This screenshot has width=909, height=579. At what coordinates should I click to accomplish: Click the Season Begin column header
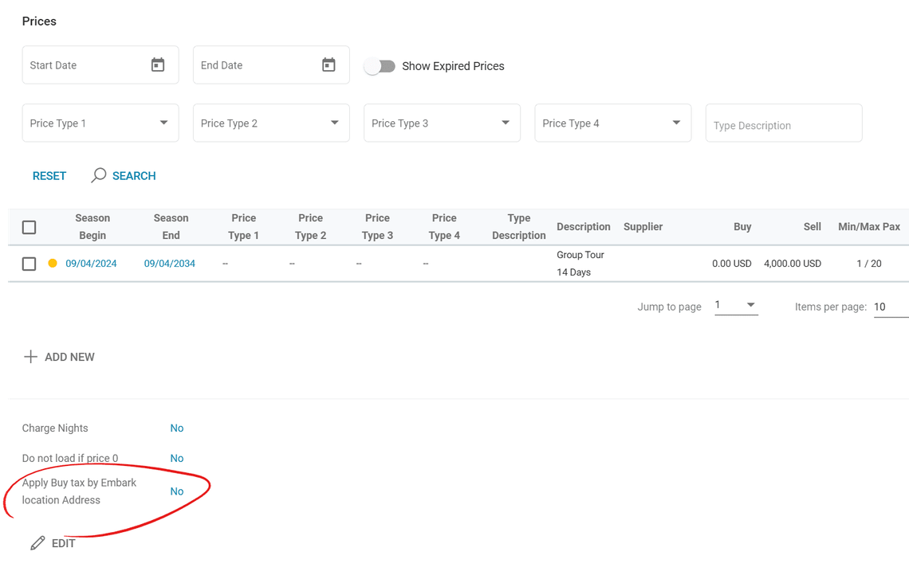click(92, 227)
